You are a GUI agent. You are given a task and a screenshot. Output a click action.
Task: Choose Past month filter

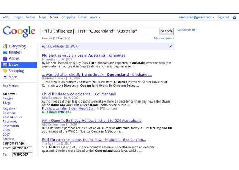click(11, 126)
